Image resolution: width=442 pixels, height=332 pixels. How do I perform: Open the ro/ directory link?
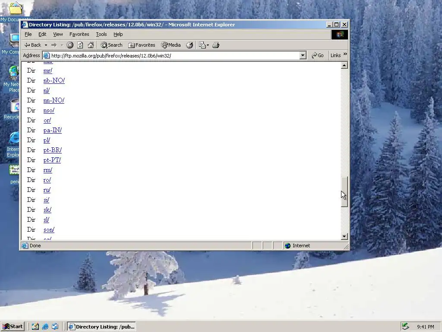point(47,180)
